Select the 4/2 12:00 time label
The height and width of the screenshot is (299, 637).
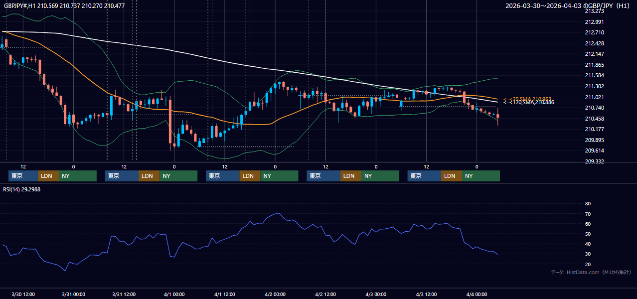coord(325,294)
